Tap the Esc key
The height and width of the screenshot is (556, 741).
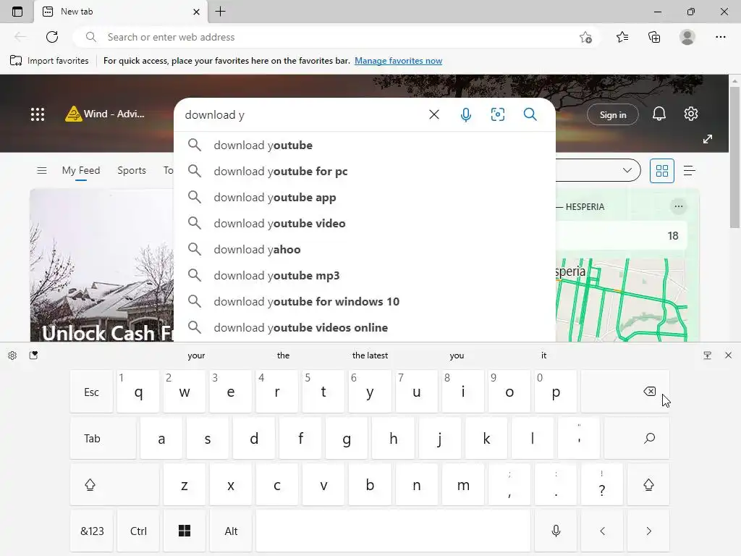(92, 392)
